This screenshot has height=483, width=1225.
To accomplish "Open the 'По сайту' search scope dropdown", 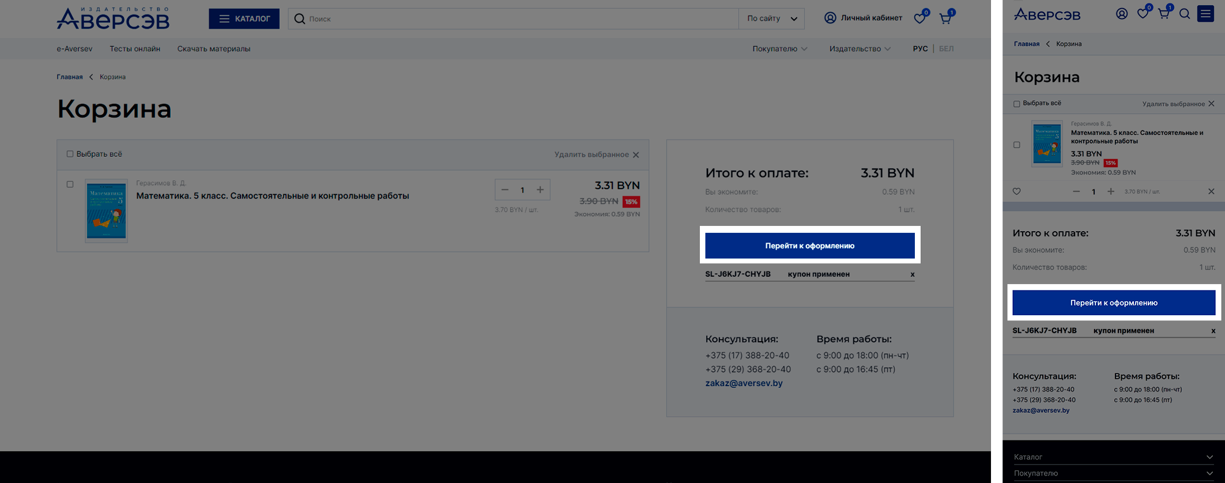I will point(771,18).
